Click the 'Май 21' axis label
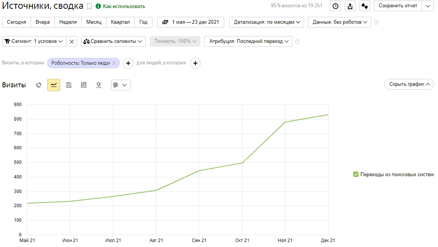Viewport: 438px width, 247px height. coord(27,240)
